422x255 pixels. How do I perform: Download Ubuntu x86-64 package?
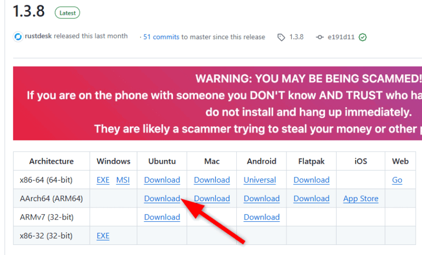point(162,180)
